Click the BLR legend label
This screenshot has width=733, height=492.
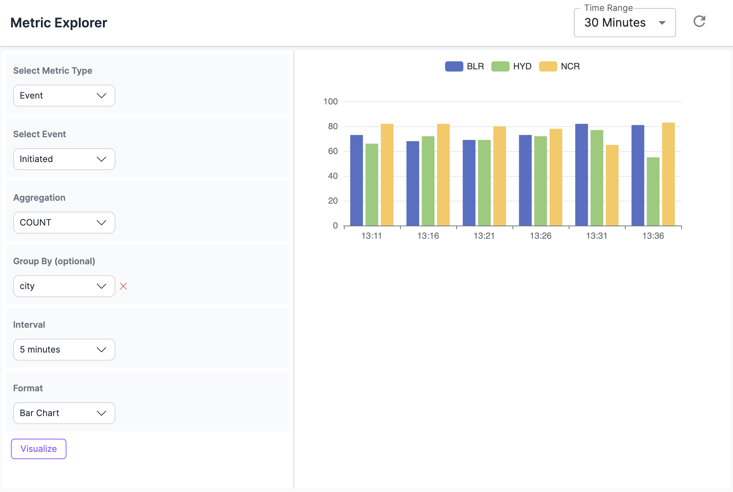tap(475, 66)
